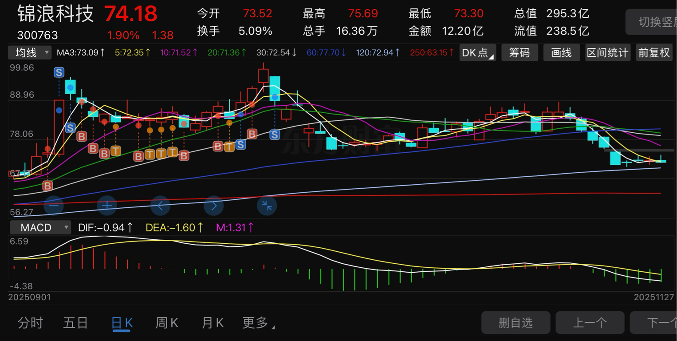Tap the stock code 300763
The height and width of the screenshot is (341, 677).
click(x=38, y=35)
